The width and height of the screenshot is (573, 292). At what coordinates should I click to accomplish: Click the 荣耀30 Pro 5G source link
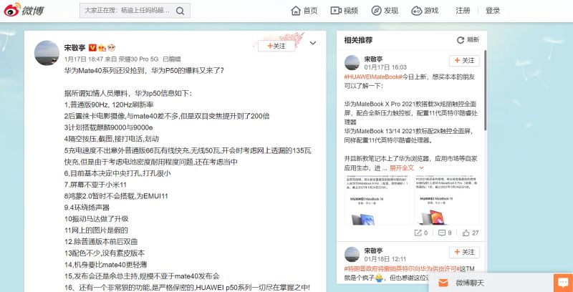click(x=138, y=59)
